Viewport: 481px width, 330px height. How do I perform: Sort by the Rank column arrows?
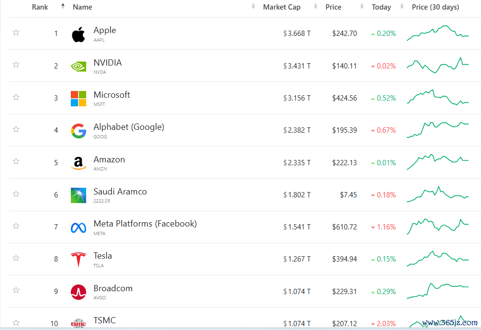[x=63, y=6]
